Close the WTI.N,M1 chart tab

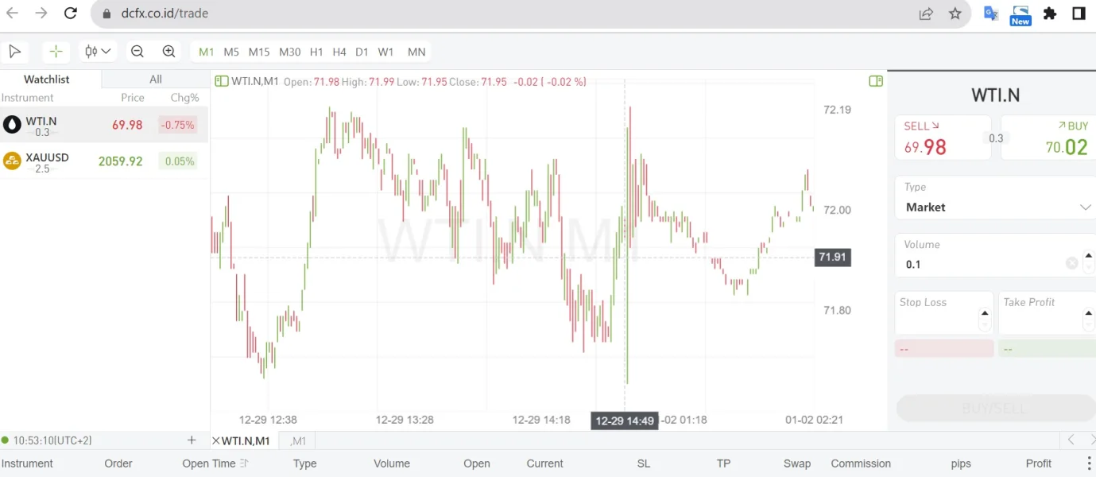[215, 440]
